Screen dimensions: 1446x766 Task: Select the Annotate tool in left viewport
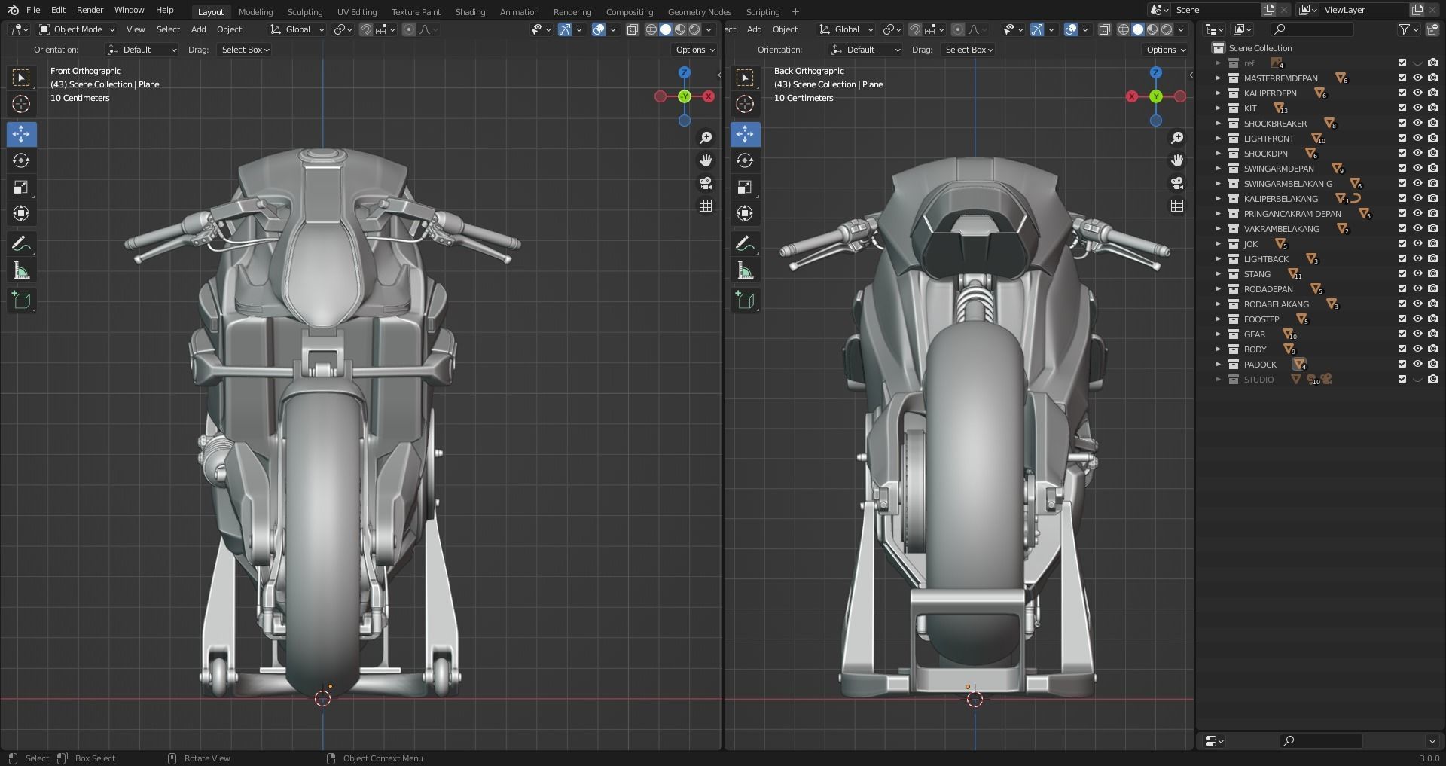(x=21, y=244)
